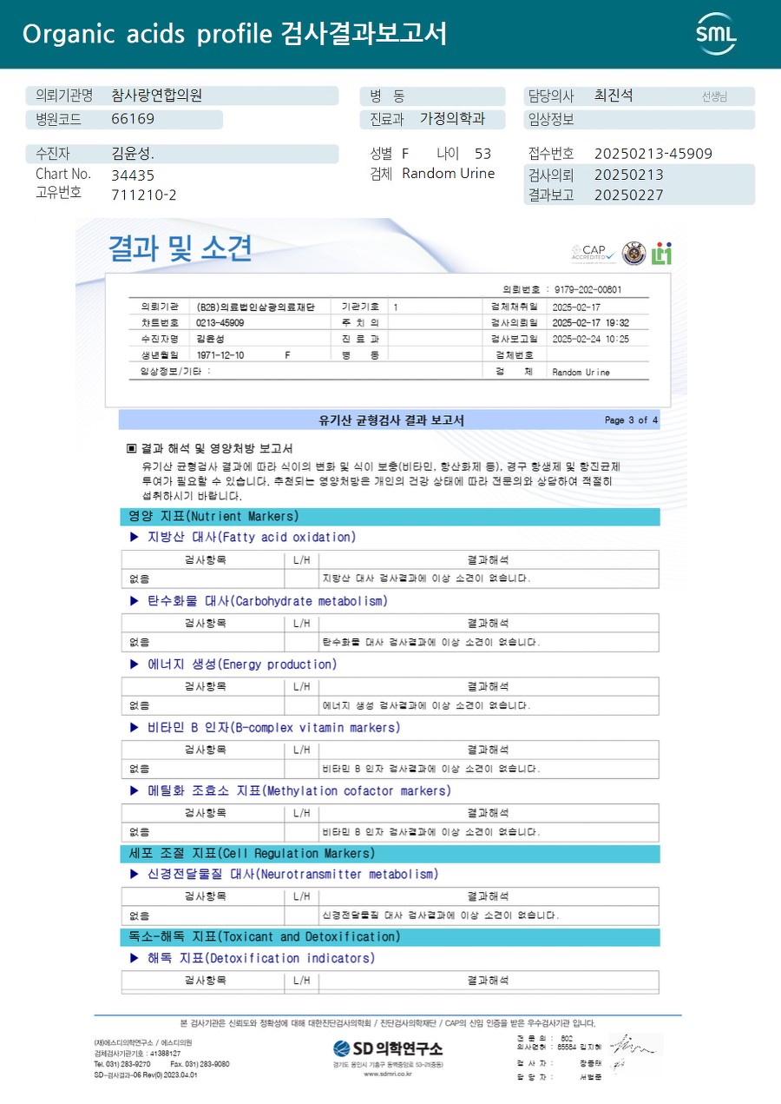Click the CAP accredited logo
The height and width of the screenshot is (1104, 781).
594,253
